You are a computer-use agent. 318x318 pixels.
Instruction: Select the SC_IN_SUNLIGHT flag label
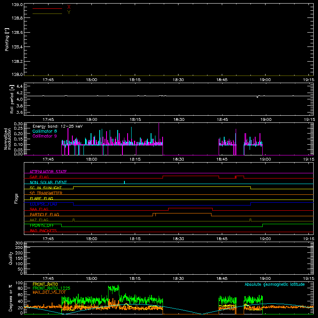(x=46, y=188)
